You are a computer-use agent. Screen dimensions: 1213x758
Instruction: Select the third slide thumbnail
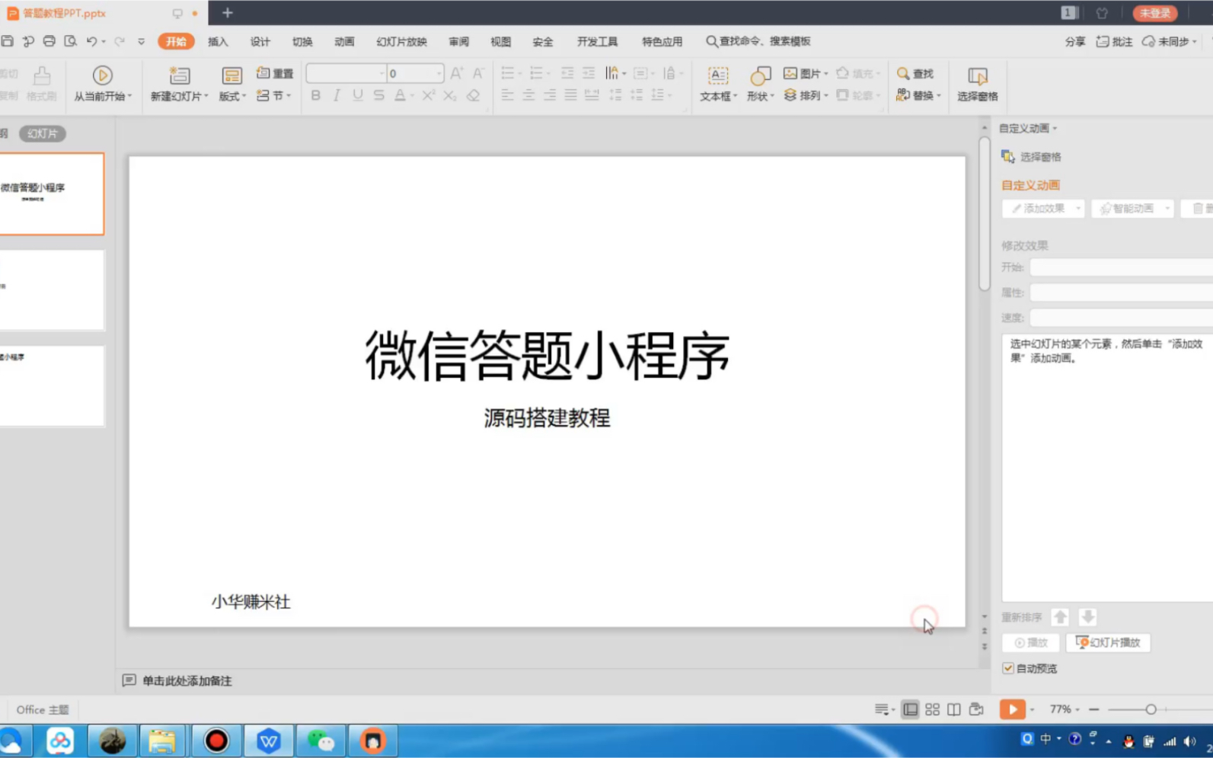(x=52, y=385)
